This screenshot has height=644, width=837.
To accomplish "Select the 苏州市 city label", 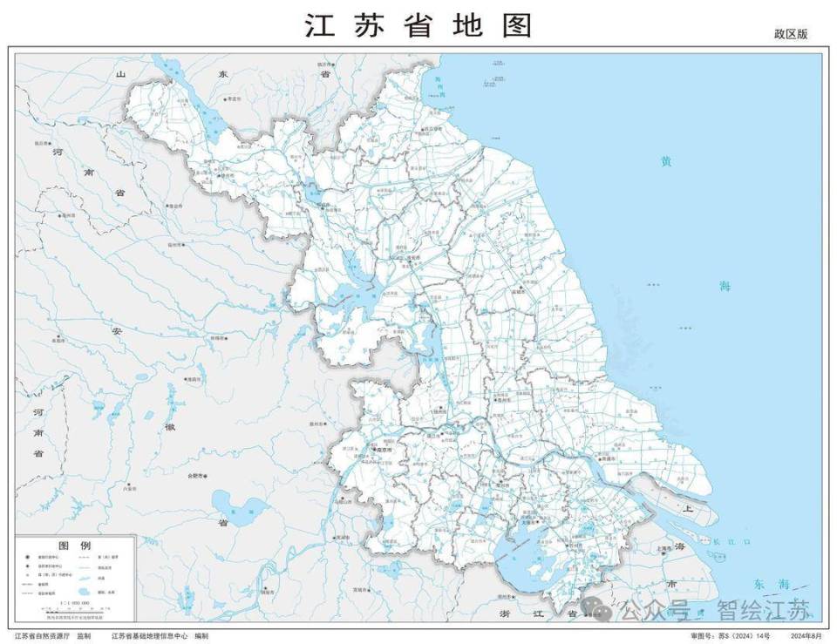I will pos(575,546).
